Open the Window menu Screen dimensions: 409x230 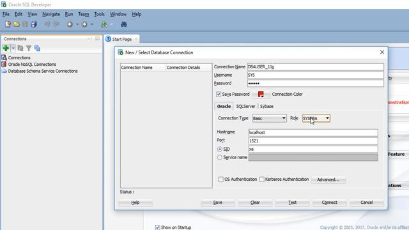(118, 14)
